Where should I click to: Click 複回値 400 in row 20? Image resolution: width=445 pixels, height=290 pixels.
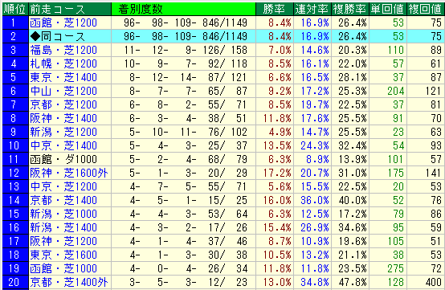(x=434, y=282)
